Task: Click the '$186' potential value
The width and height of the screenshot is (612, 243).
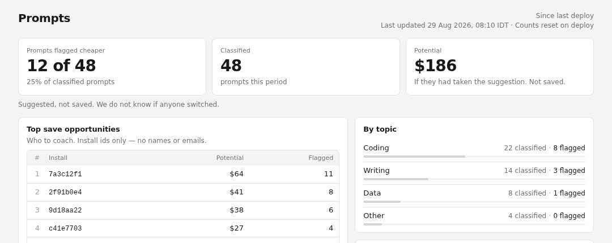Action: coord(435,66)
